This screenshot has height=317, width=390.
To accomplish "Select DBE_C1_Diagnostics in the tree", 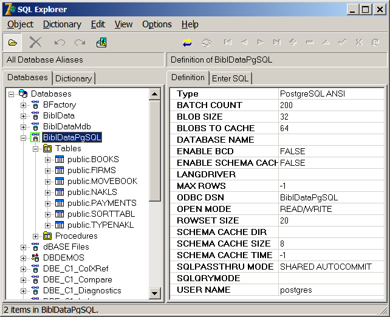I will click(82, 291).
